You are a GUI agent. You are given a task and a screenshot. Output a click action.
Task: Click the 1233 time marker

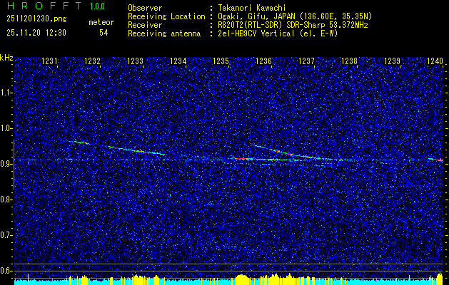click(135, 61)
